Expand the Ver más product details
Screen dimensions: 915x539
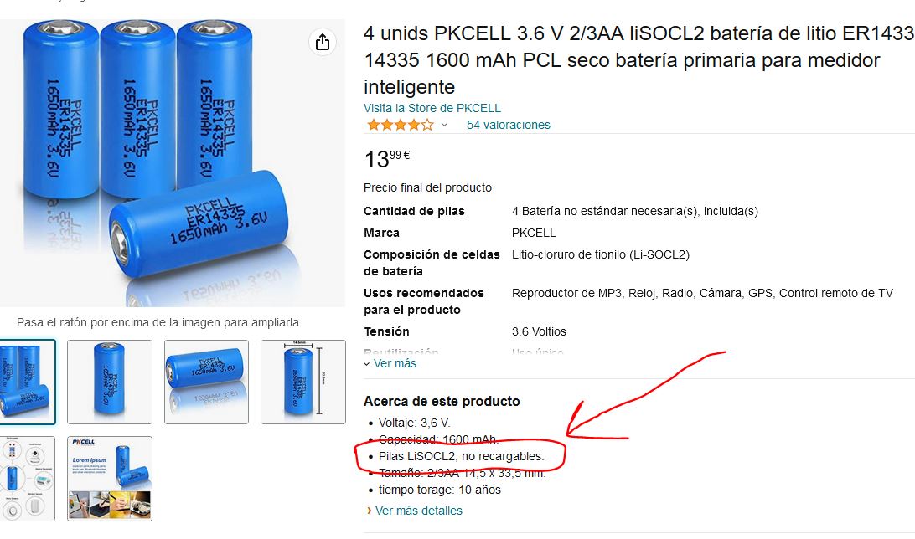click(390, 363)
